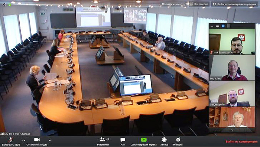Switch to Вид галереи gallery view
This screenshot has height=147, width=260.
coord(199,4)
